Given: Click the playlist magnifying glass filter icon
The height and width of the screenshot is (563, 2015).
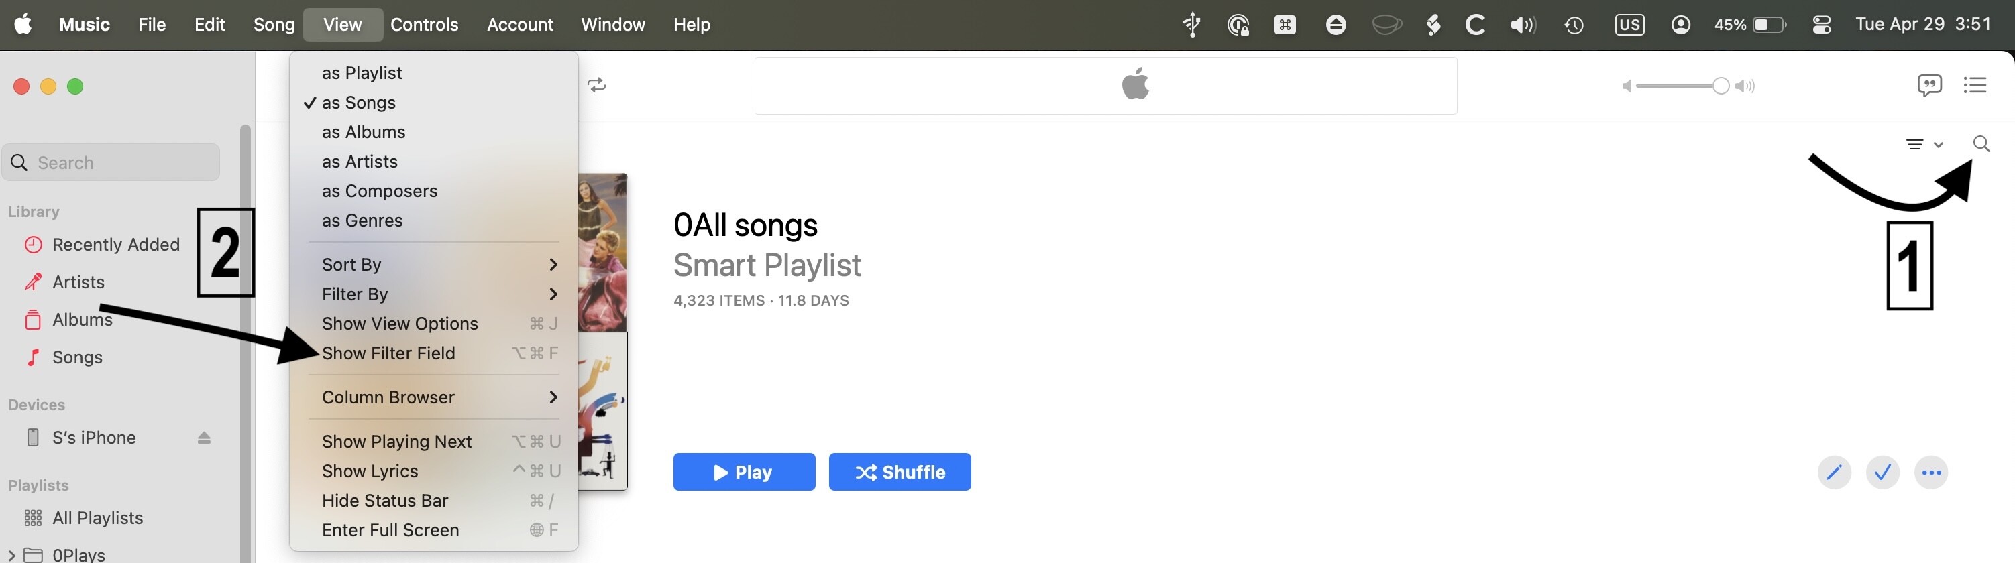Looking at the screenshot, I should pyautogui.click(x=1981, y=144).
